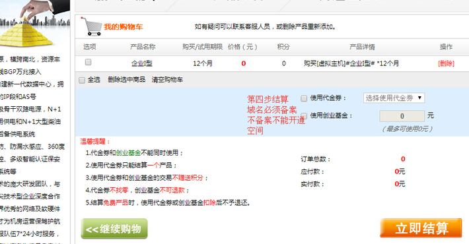Click 删除选中商品 link
Screen dimensions: 469x244
coord(127,80)
